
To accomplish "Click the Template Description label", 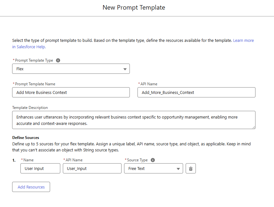I will pos(30,108).
